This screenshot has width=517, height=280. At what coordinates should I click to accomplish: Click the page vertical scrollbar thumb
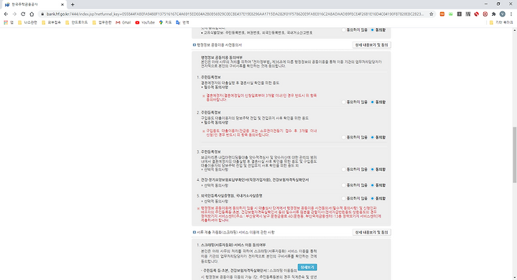point(514,154)
